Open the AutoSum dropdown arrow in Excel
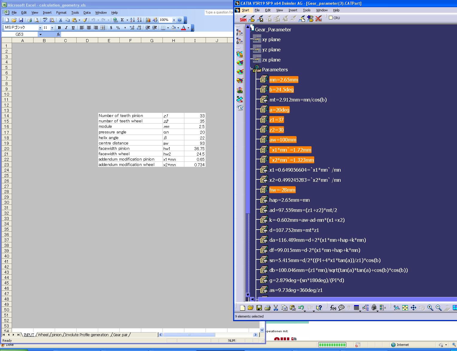 click(x=127, y=20)
